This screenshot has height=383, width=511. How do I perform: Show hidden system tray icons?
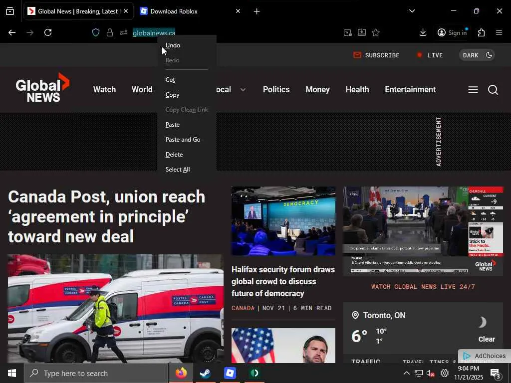[406, 373]
